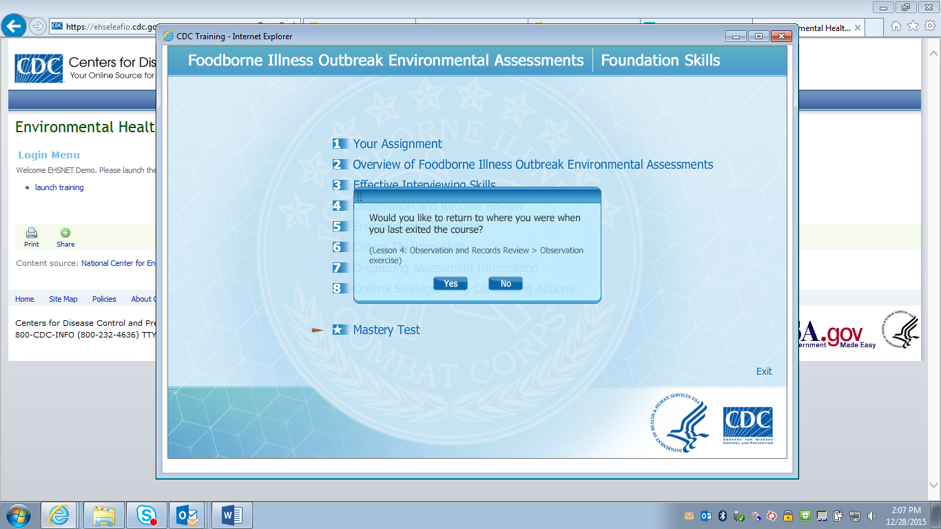Open Internet Explorer from the taskbar
This screenshot has height=529, width=941.
coord(59,515)
